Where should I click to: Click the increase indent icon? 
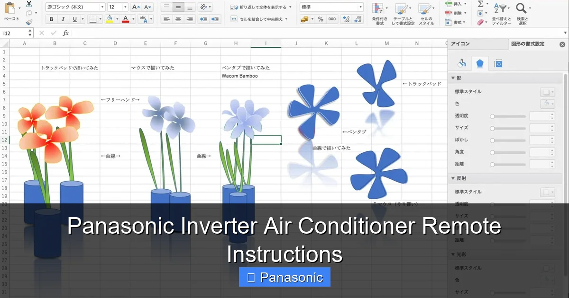click(215, 19)
